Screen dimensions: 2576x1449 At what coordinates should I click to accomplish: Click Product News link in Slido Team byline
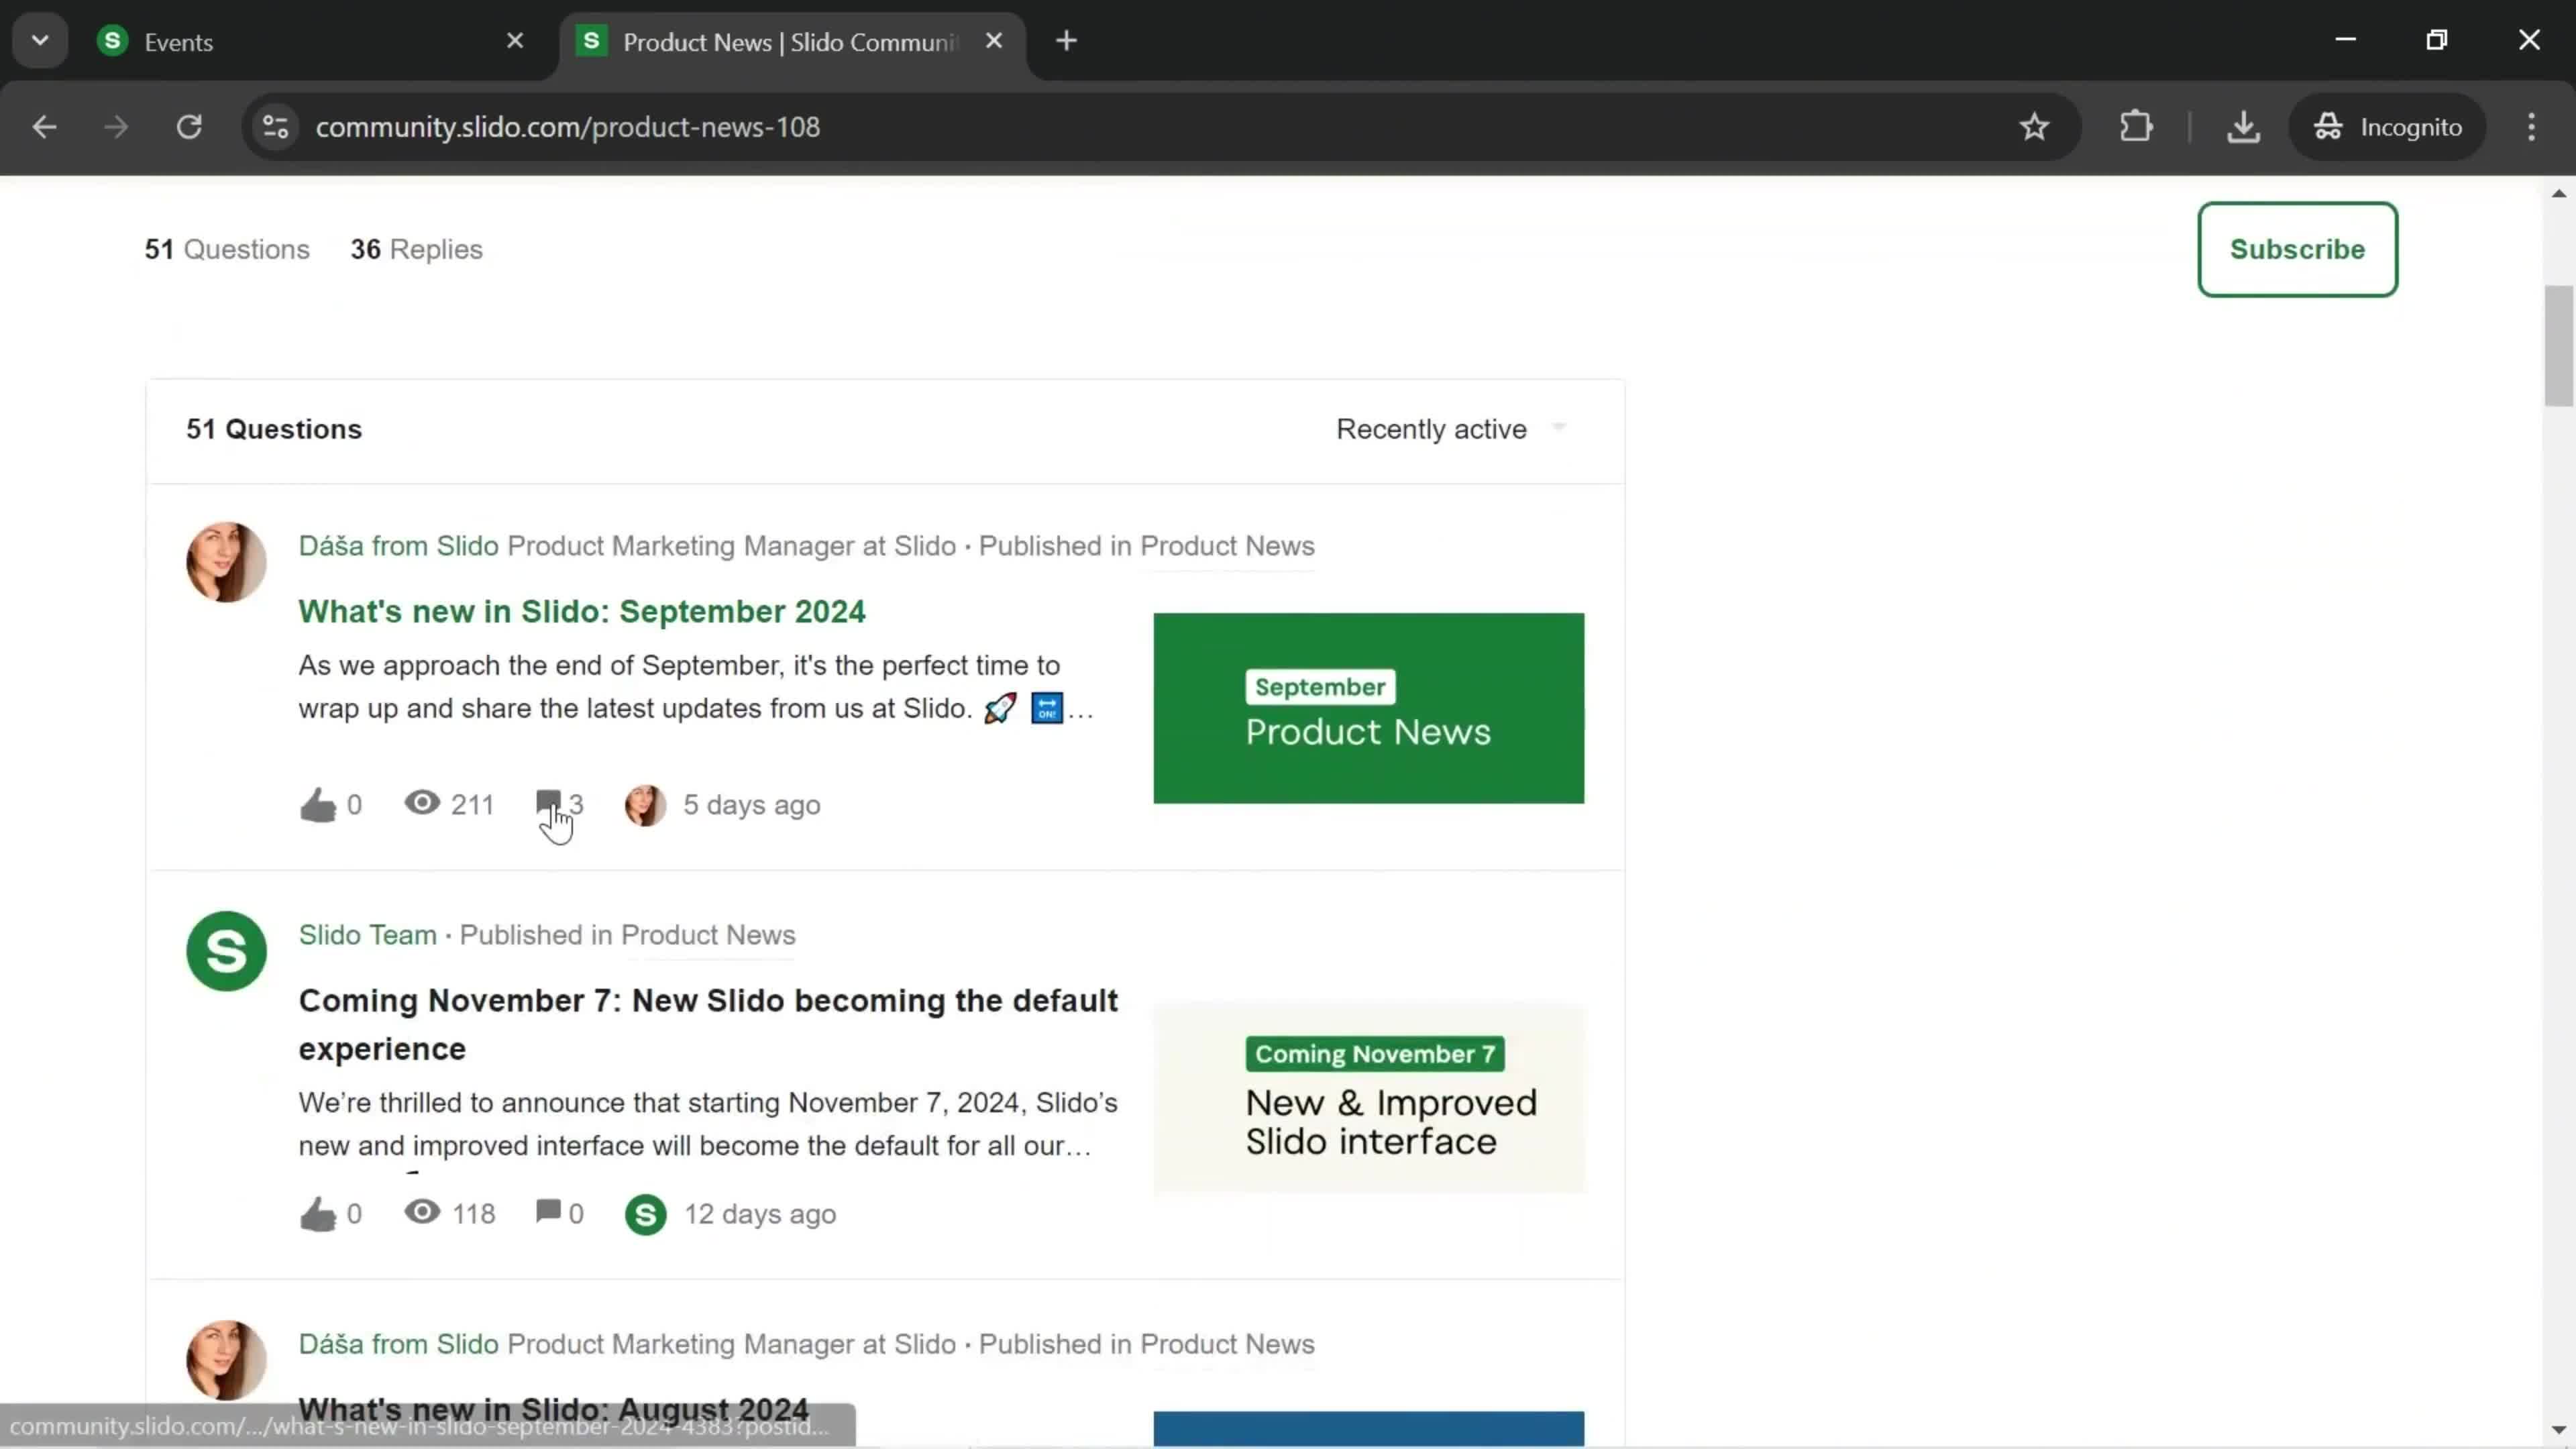(708, 935)
